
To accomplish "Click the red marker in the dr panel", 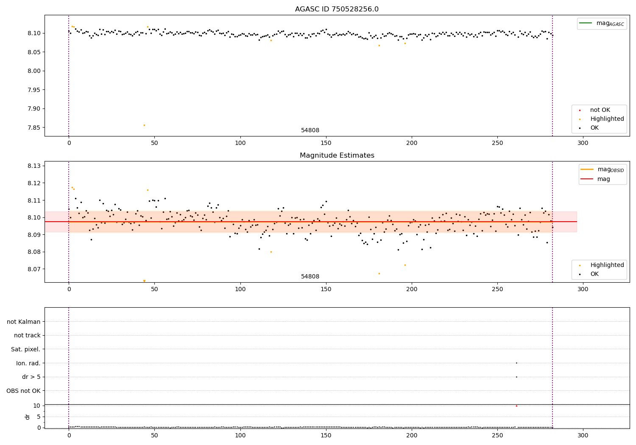I will [516, 406].
